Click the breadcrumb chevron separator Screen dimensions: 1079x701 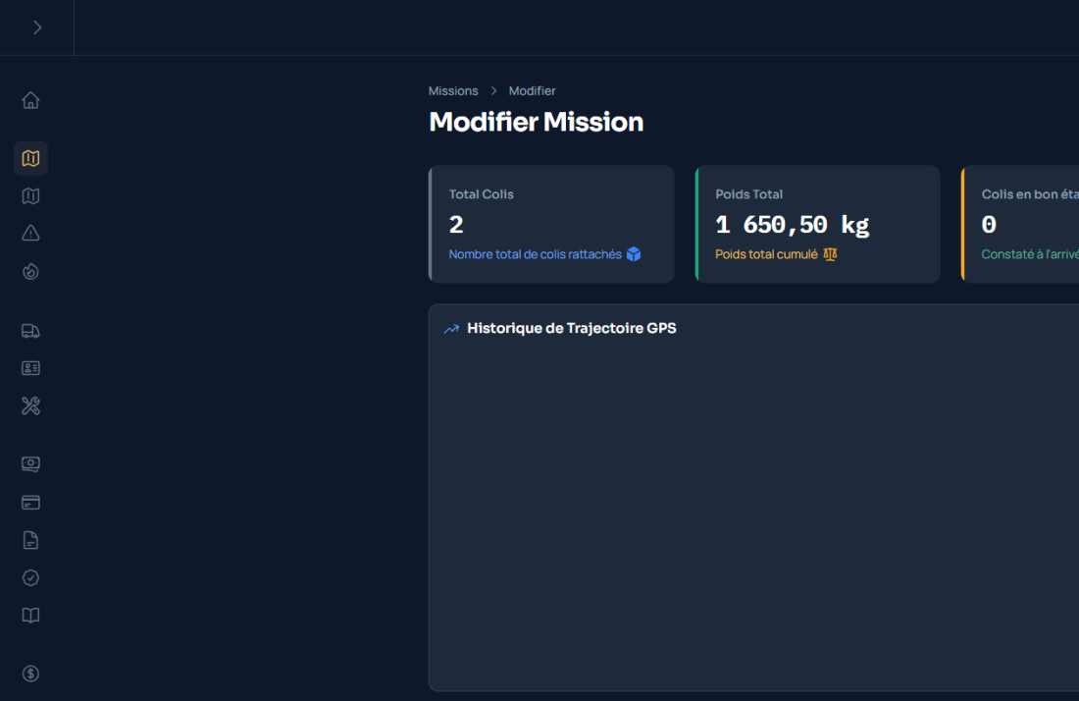pos(493,91)
